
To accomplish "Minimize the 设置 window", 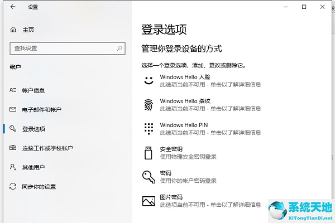I will 285,7.
